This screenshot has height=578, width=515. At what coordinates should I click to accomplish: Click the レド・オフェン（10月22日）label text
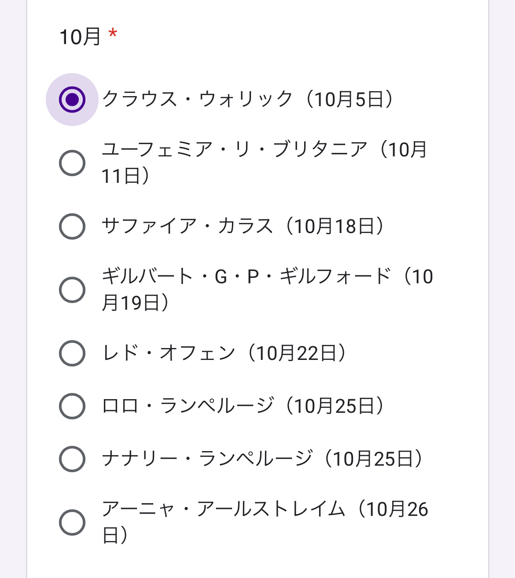(224, 353)
